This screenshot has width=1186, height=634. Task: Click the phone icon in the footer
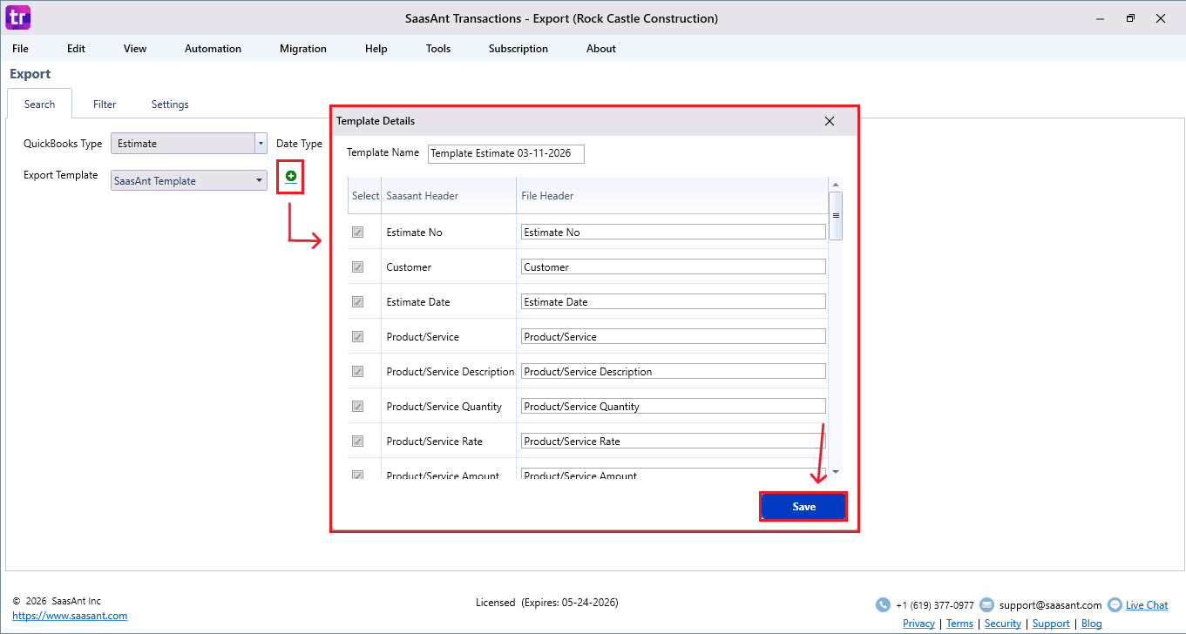[883, 605]
